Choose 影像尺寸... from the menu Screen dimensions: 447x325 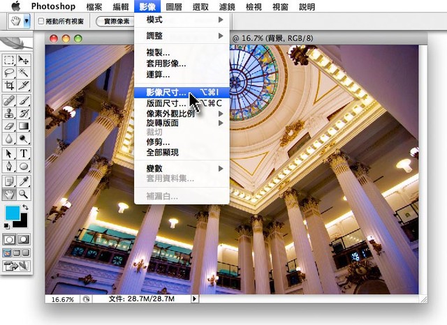point(162,92)
